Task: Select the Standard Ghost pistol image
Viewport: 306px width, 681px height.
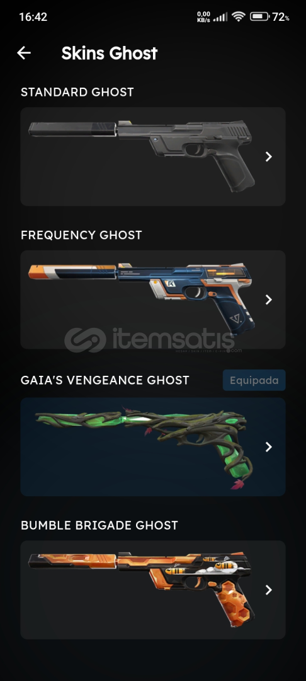Action: (x=142, y=156)
